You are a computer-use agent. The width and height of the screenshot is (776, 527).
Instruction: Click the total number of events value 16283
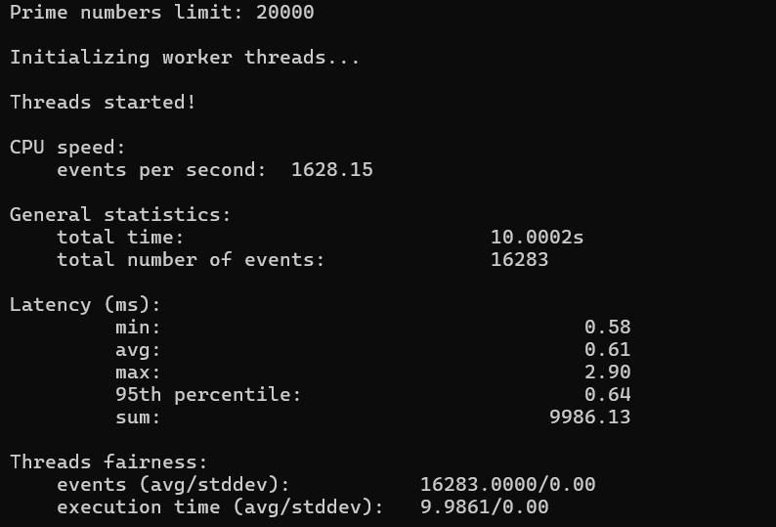519,260
